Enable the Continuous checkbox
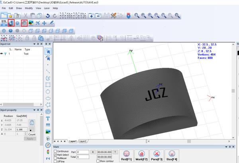The height and width of the screenshot is (163, 239). click(x=55, y=151)
